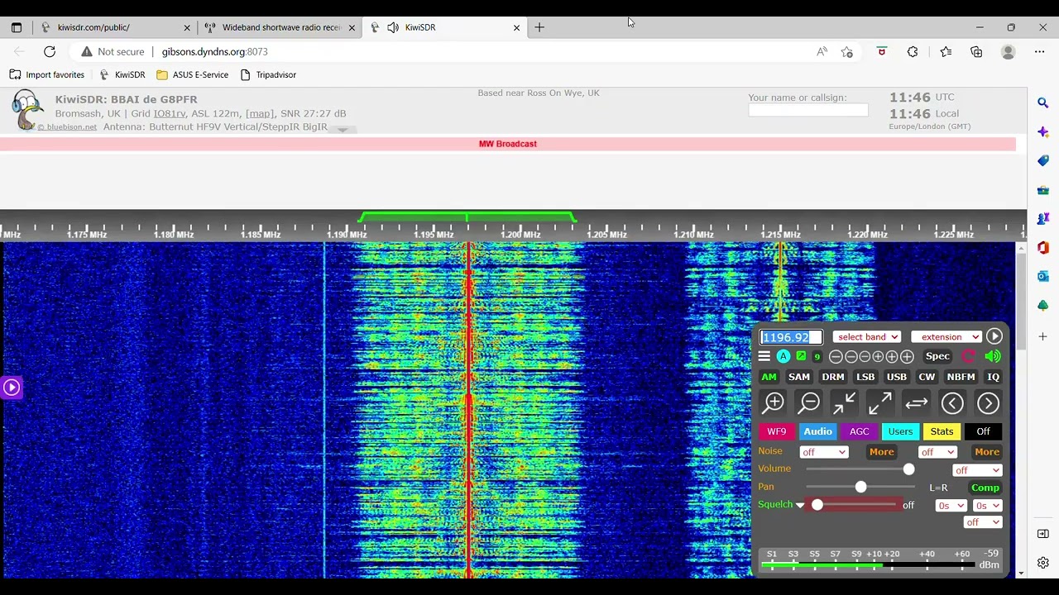Add page to favorites star icon
Image resolution: width=1059 pixels, height=595 pixels.
click(847, 51)
